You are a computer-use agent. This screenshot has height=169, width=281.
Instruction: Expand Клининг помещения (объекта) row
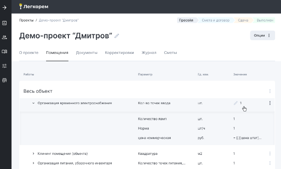coord(33,153)
